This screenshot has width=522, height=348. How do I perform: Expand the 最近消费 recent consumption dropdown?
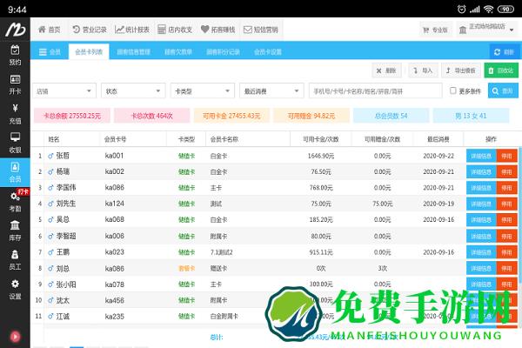click(271, 90)
